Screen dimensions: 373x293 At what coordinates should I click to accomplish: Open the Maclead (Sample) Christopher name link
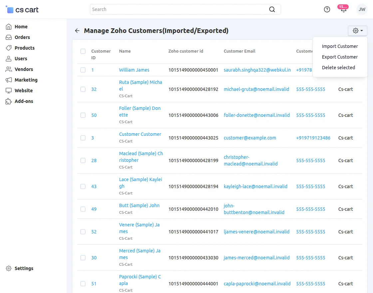[141, 157]
